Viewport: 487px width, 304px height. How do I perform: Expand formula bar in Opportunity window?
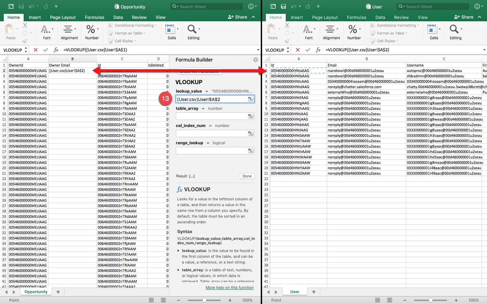tap(258, 50)
